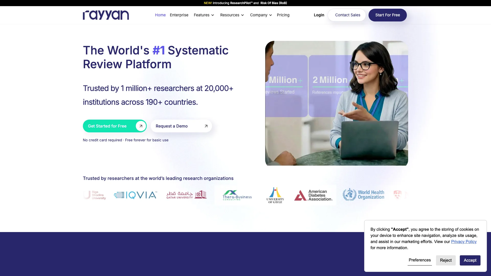This screenshot has height=276, width=491.
Task: Open the Privacy Policy link
Action: 464,241
